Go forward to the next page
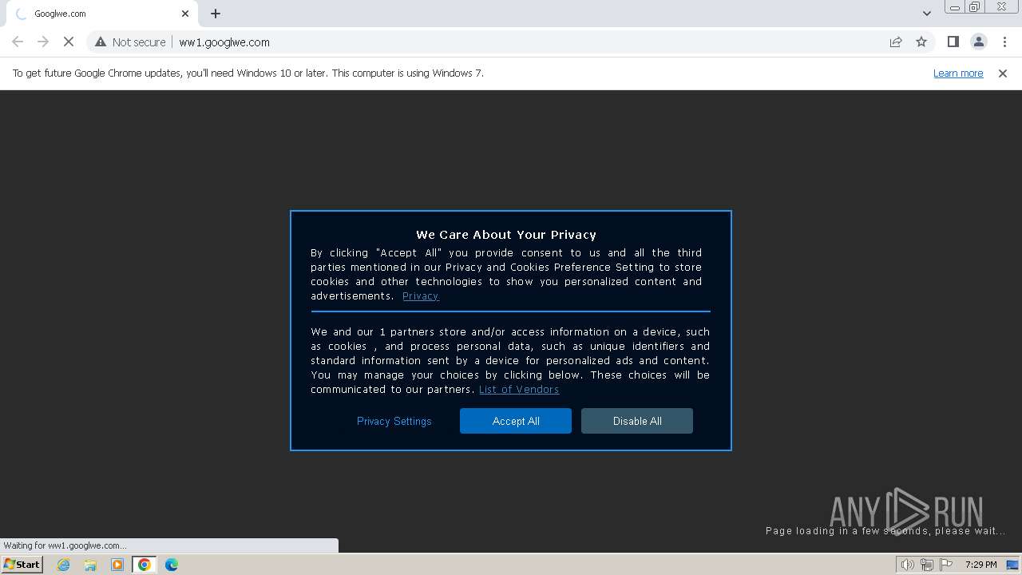The width and height of the screenshot is (1022, 575). pyautogui.click(x=43, y=42)
